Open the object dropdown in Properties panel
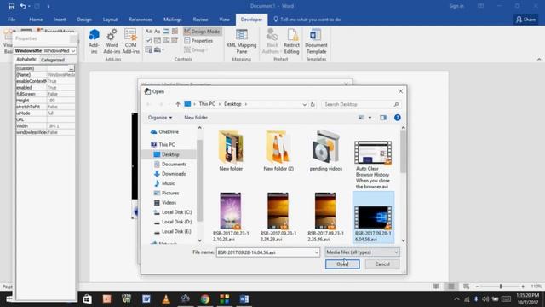Screen dimensions: 545x307 [73, 51]
